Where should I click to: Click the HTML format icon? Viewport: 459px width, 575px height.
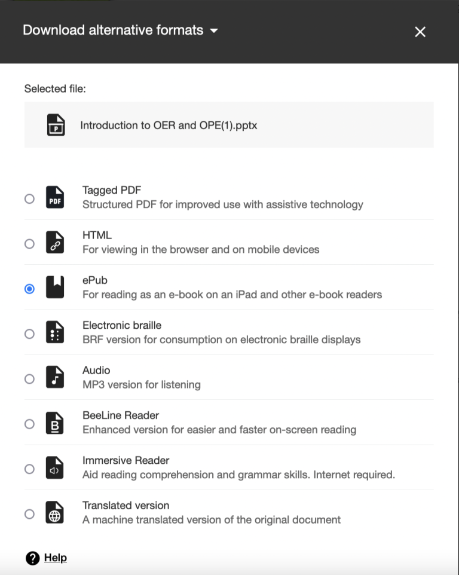click(x=54, y=242)
